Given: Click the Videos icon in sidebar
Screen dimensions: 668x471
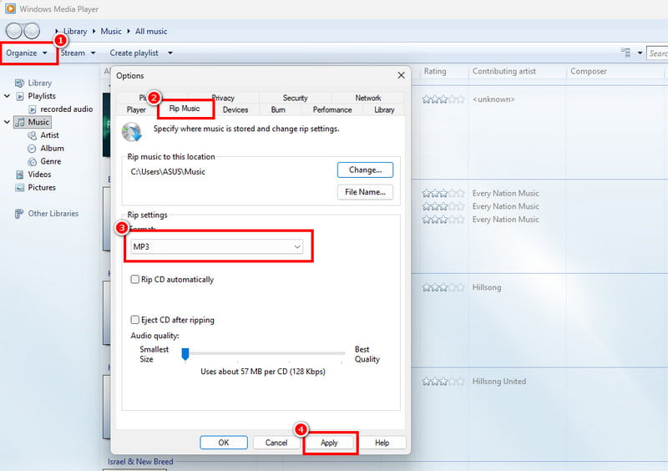Looking at the screenshot, I should 19,175.
